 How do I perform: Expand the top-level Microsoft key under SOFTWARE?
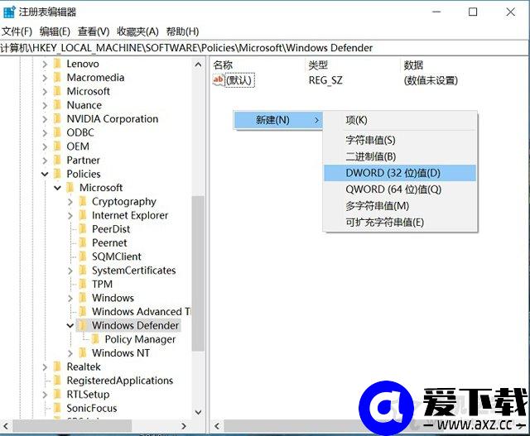[x=45, y=92]
